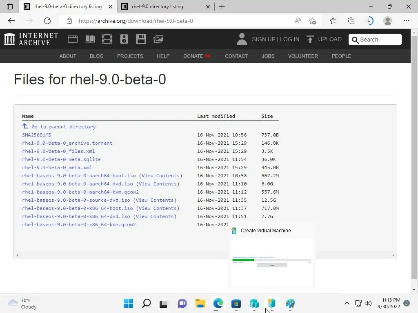Click the UPLOAD link
418x313 pixels.
[x=330, y=39]
